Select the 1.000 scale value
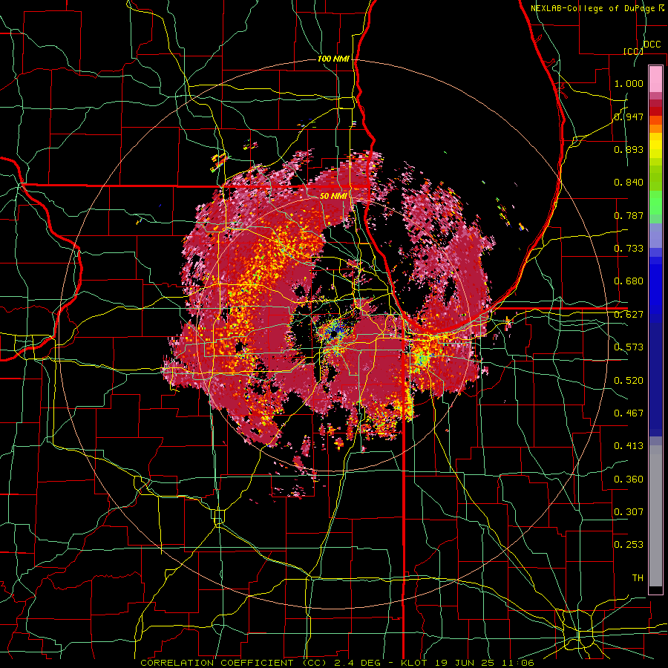This screenshot has width=668, height=668. 629,83
